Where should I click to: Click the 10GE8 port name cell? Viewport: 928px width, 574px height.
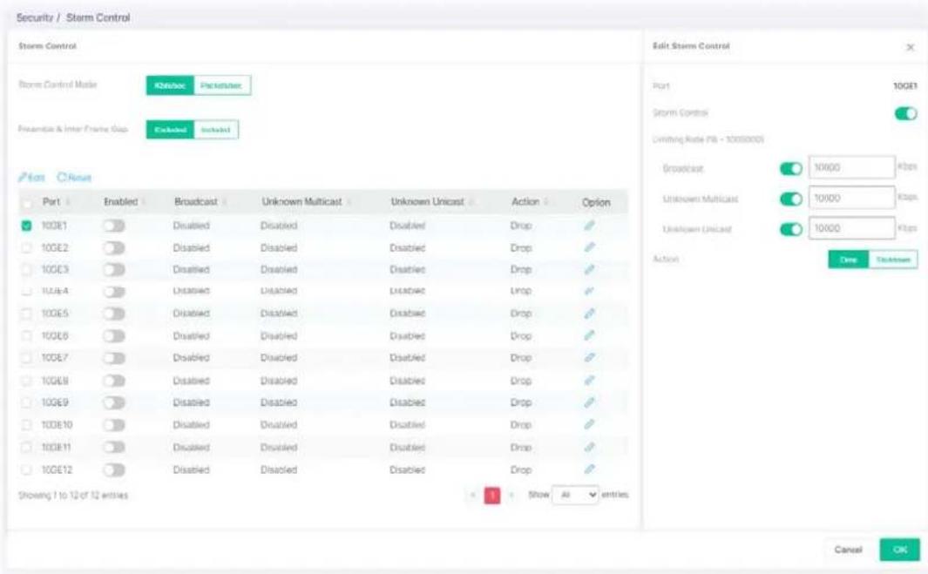tap(55, 381)
